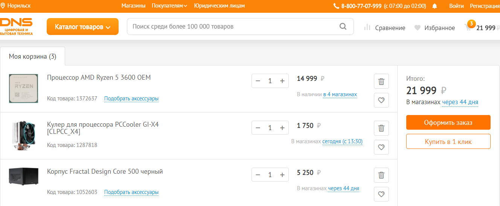Screen dimensions: 500x206
Task: Favorite the PCCooler GI-X4 cooler
Action: [381, 147]
